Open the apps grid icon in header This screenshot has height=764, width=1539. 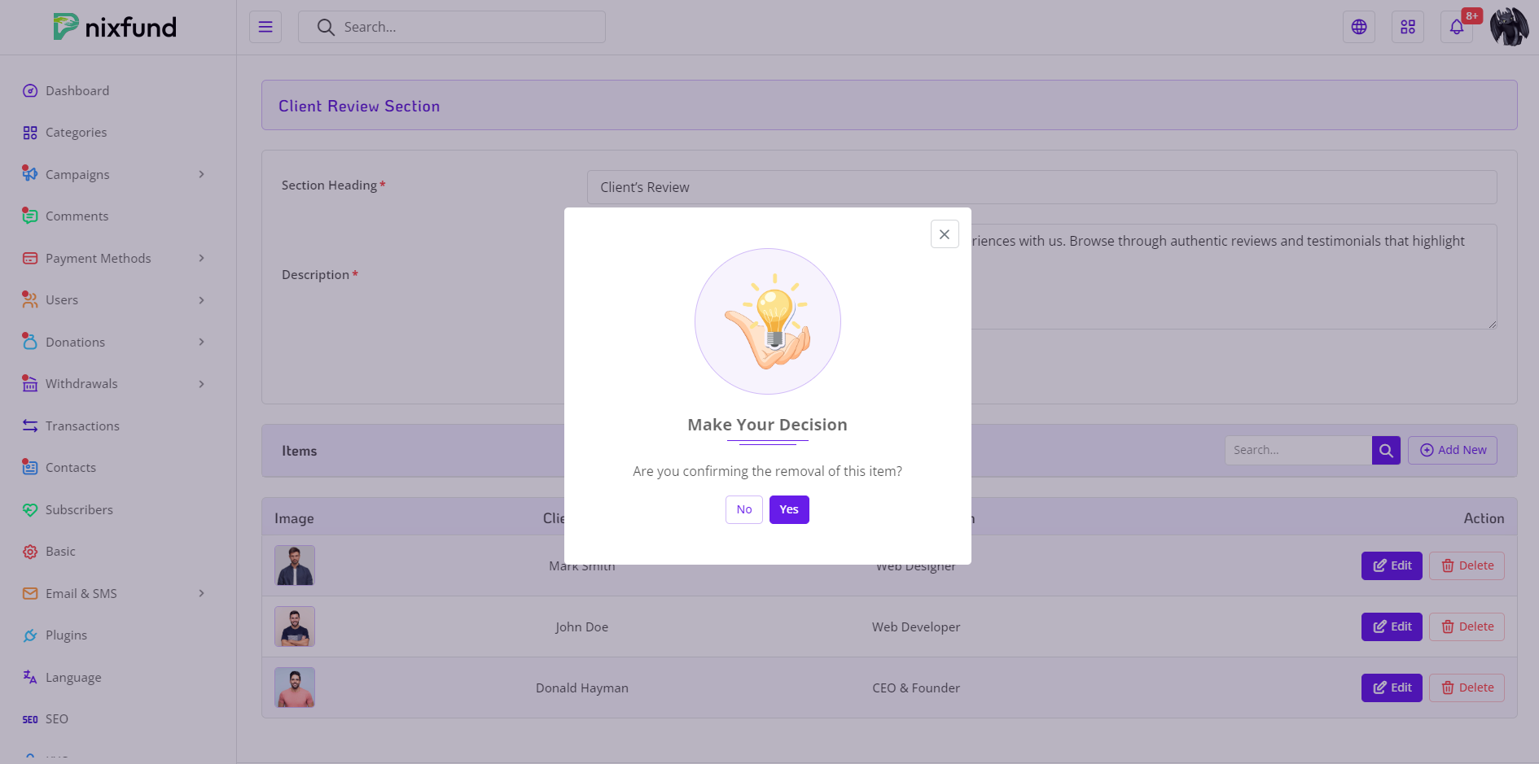coord(1408,27)
